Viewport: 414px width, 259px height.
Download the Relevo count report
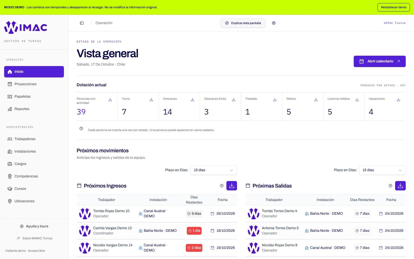[x=316, y=100]
